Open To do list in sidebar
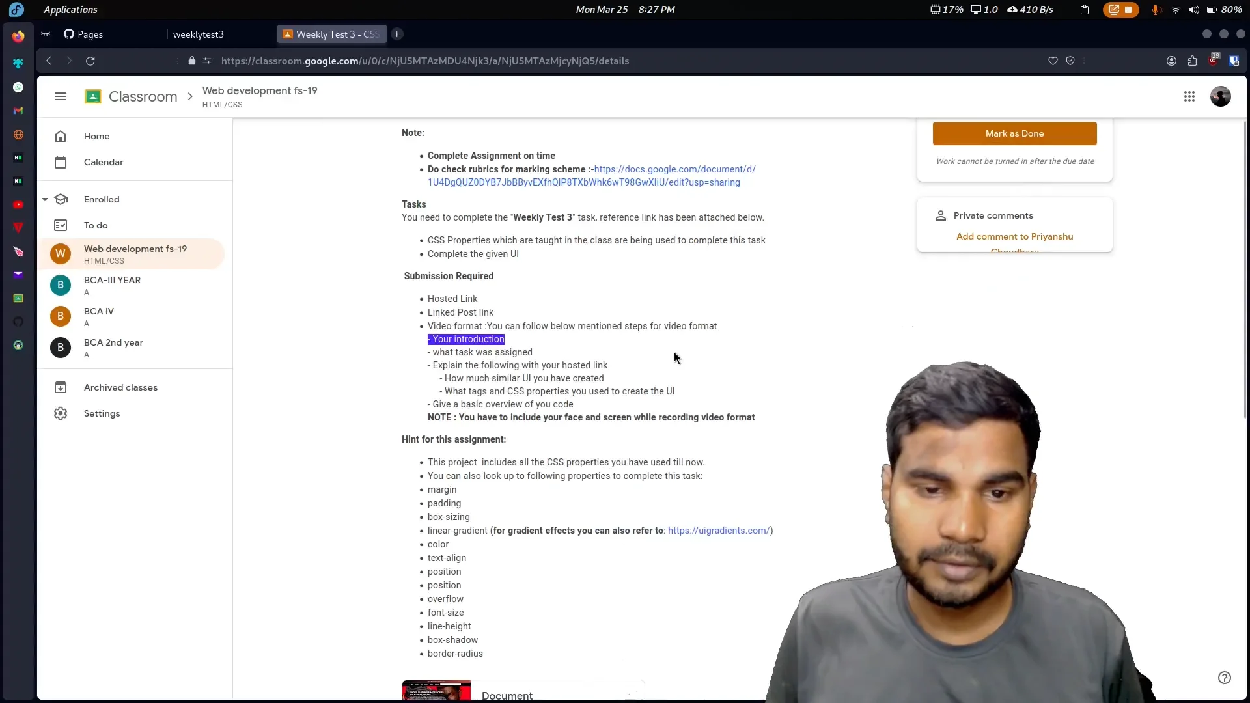 point(135,225)
